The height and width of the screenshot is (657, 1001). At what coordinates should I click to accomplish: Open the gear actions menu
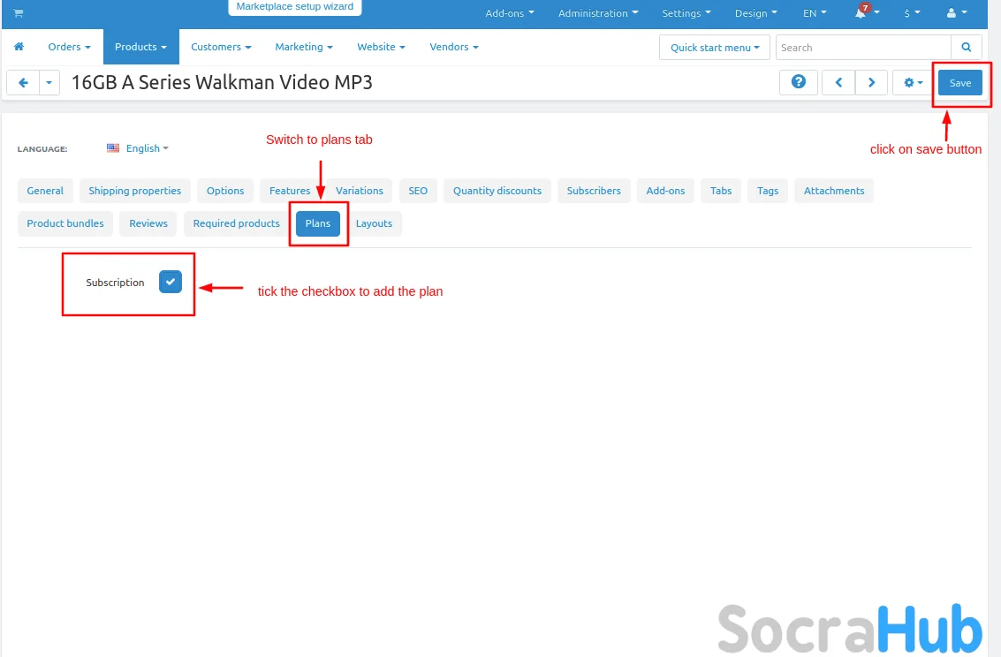[x=913, y=82]
